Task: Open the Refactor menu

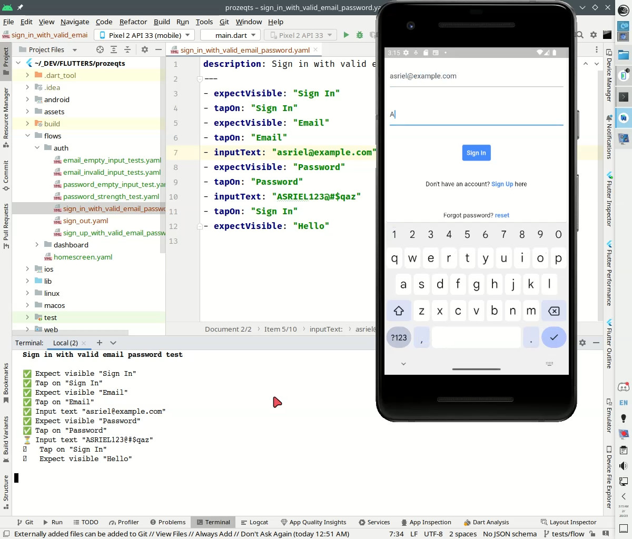Action: point(133,22)
